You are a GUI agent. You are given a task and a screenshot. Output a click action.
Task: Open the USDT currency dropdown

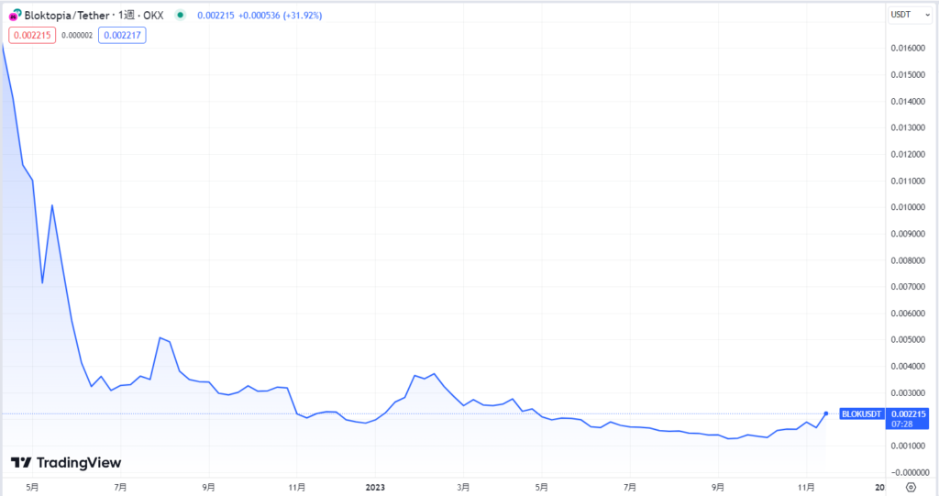[910, 15]
